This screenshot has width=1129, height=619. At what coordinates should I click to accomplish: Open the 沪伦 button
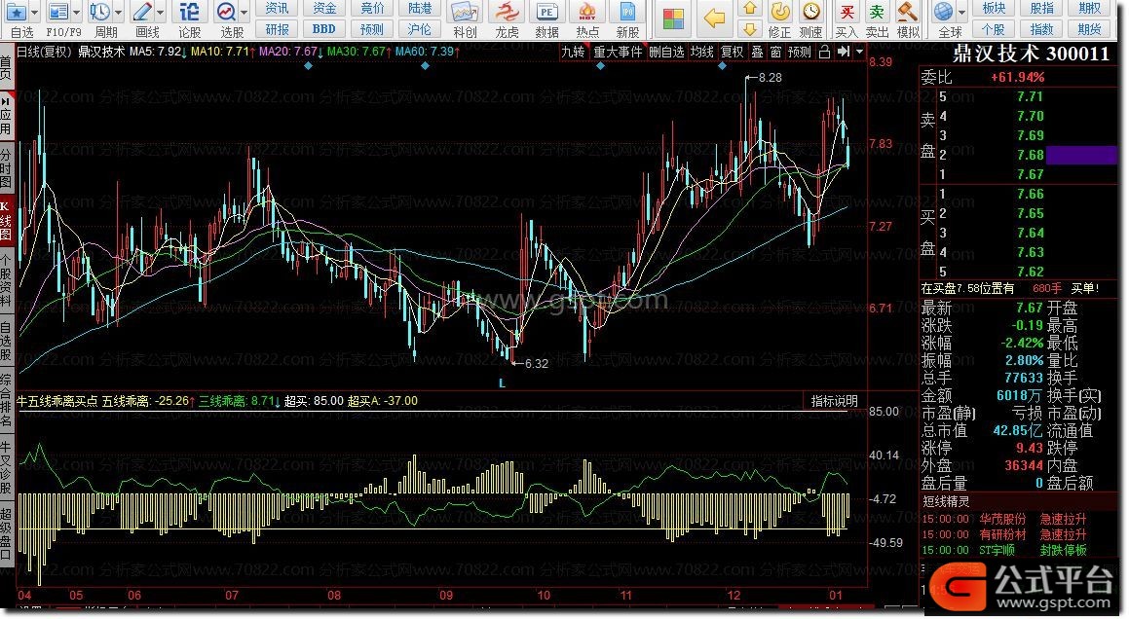pyautogui.click(x=420, y=29)
